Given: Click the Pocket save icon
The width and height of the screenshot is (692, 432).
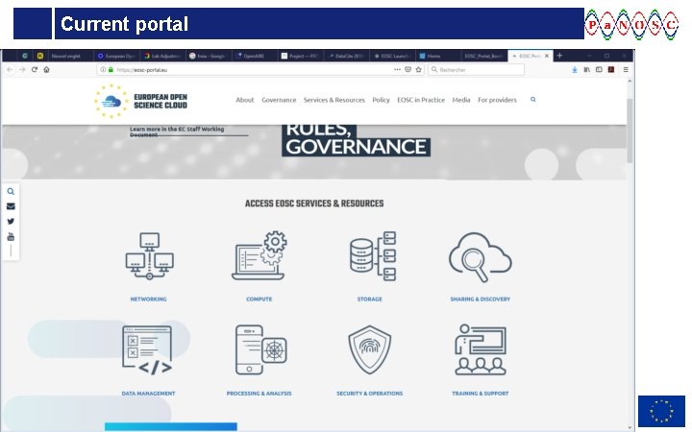Looking at the screenshot, I should [x=408, y=70].
